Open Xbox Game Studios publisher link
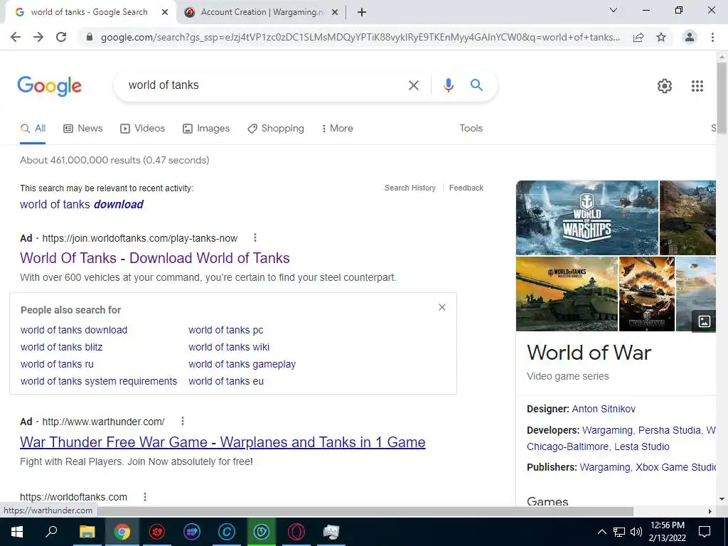The height and width of the screenshot is (546, 728). (675, 468)
